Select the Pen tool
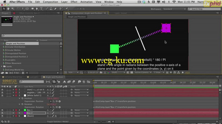222x124 pixels. (37, 9)
